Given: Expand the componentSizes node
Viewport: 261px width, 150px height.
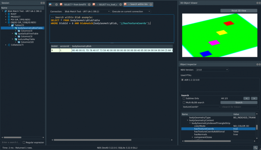Looking at the screenshot, I should coord(192,137).
